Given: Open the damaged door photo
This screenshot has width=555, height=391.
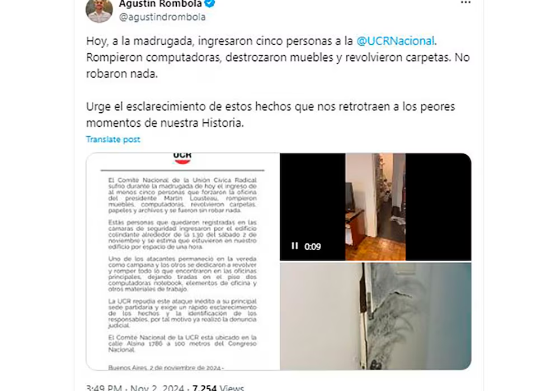Looking at the screenshot, I should coord(375,316).
